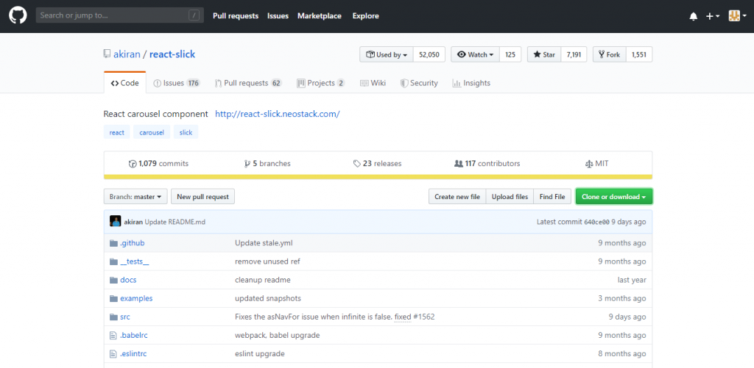
Task: Open the react-slick.neostack.com link
Action: pyautogui.click(x=278, y=114)
